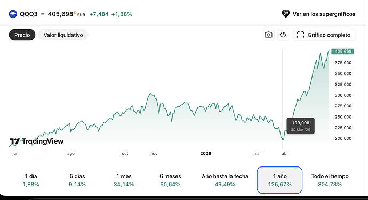Screen dimensions: 368x200
Task: Click the 375,000 price axis label
Action: point(343,63)
